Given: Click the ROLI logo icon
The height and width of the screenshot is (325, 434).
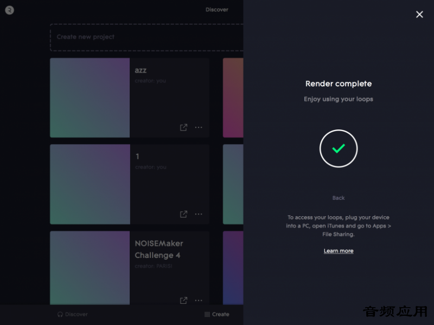Looking at the screenshot, I should tap(9, 10).
